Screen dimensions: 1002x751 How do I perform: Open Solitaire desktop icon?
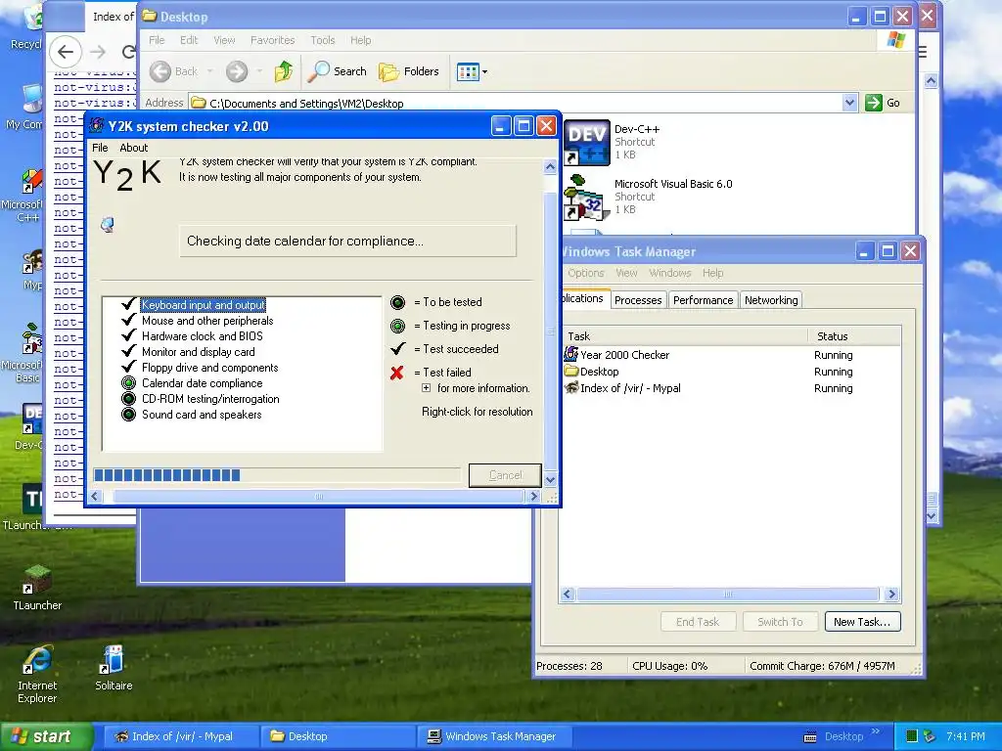(114, 668)
